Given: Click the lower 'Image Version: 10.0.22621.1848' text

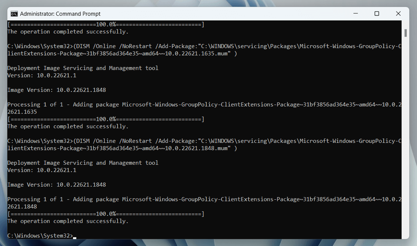Looking at the screenshot, I should pos(57,185).
